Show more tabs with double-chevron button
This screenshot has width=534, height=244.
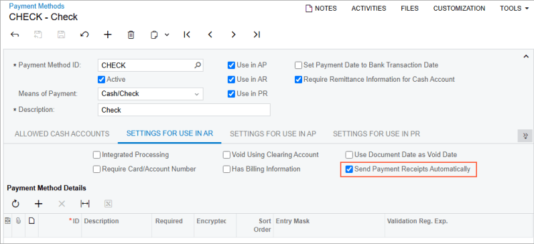point(525,135)
